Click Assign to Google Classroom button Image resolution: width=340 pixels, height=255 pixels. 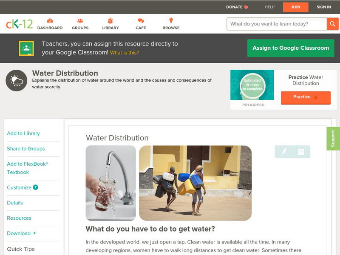[291, 48]
